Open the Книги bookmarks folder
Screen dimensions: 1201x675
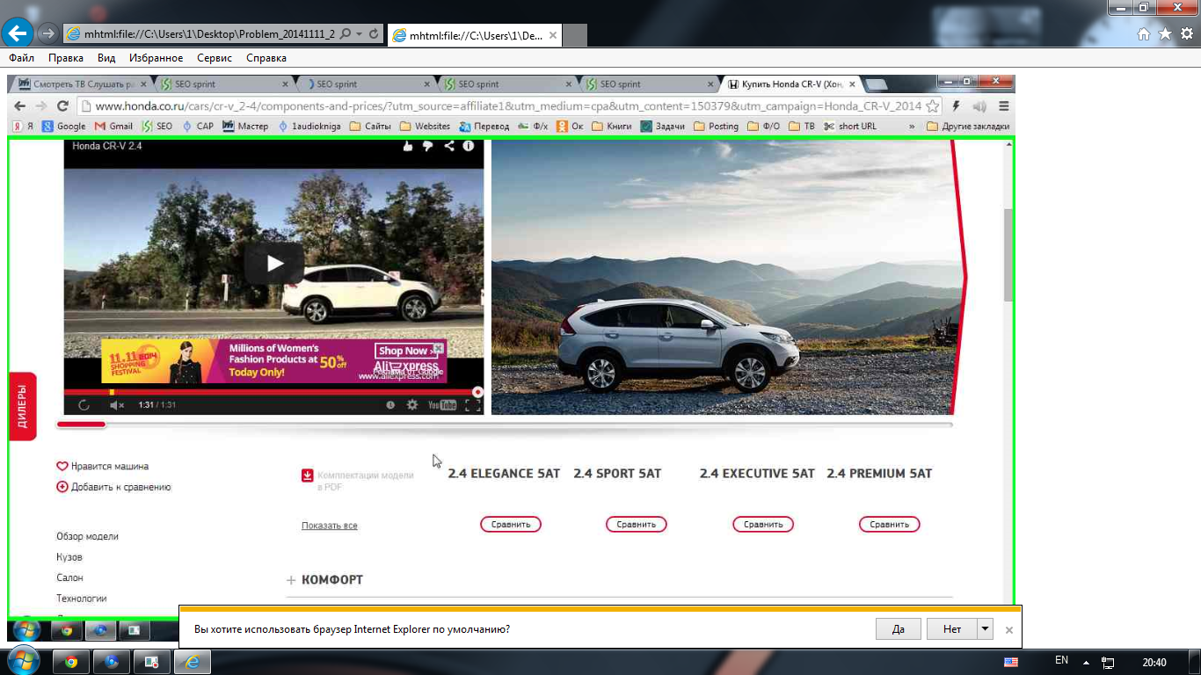coord(612,126)
